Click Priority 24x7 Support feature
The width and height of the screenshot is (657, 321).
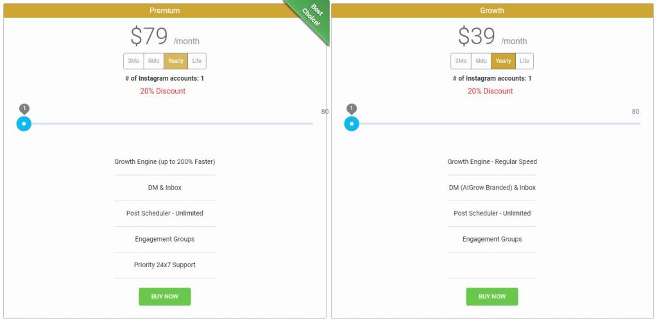pyautogui.click(x=165, y=265)
